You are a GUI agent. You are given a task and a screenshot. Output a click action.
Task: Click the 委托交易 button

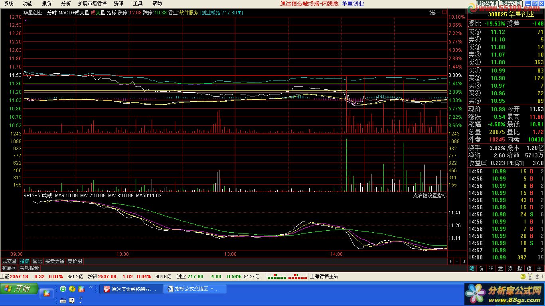tap(511, 3)
